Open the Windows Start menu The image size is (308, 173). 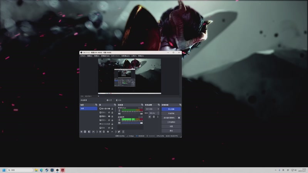[x=4, y=170]
